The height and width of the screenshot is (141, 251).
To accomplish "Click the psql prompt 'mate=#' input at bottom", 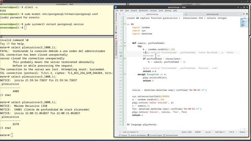I will (x=12, y=135).
